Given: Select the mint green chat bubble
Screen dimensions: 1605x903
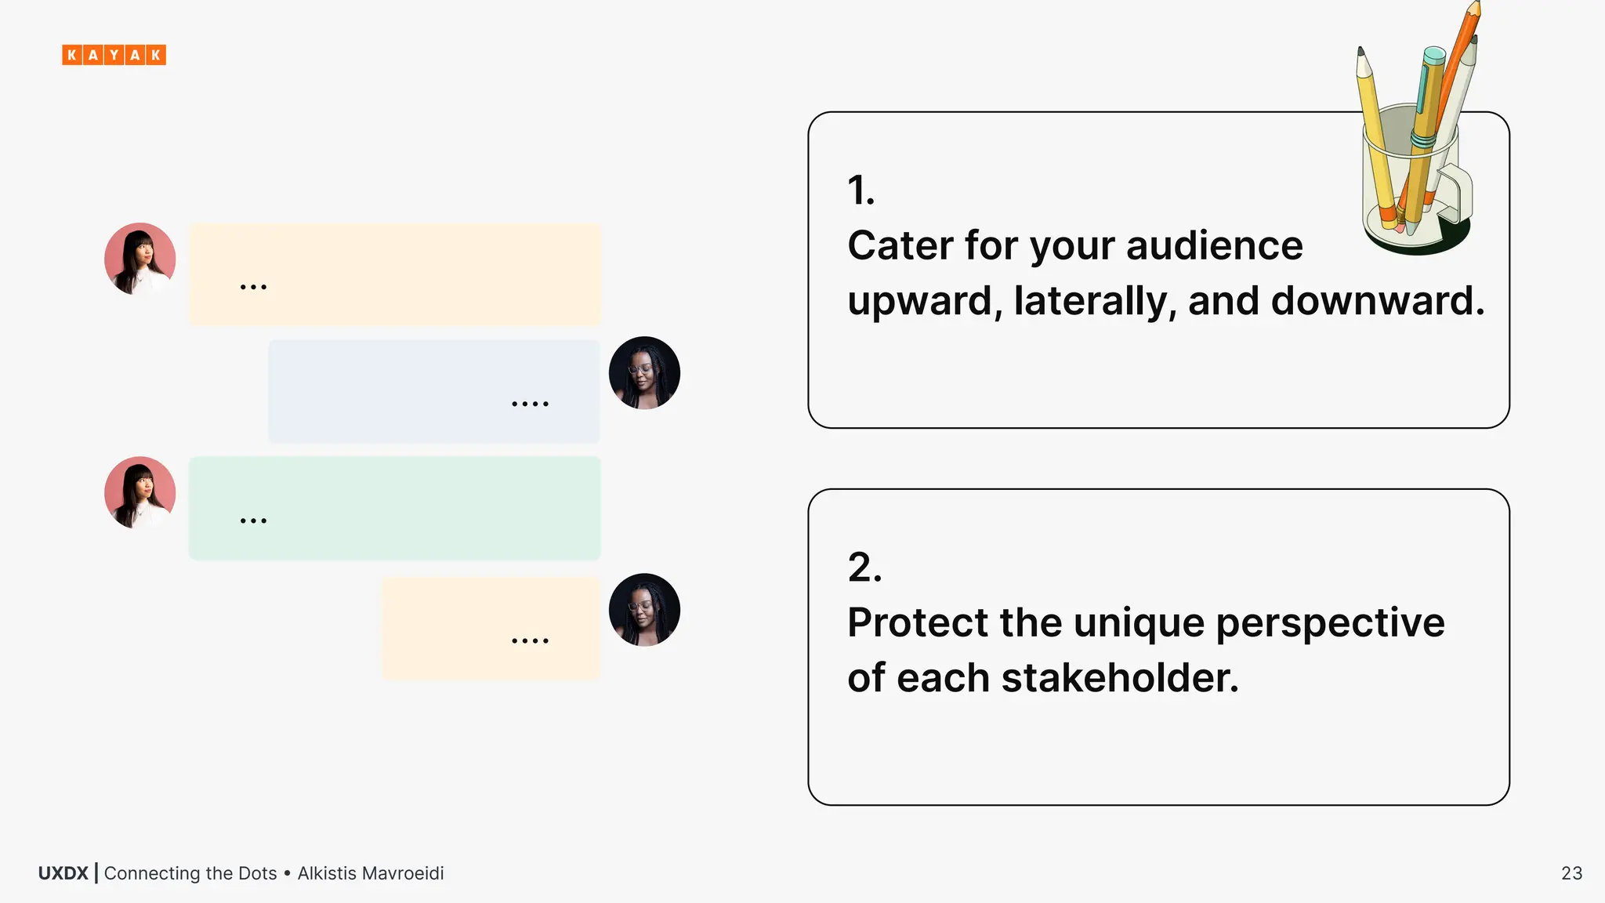Looking at the screenshot, I should tap(395, 508).
